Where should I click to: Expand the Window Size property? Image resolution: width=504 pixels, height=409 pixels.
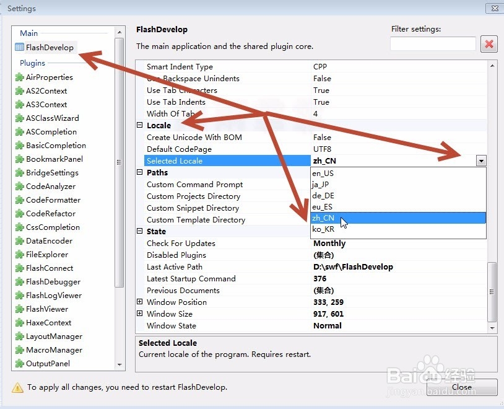click(x=139, y=313)
